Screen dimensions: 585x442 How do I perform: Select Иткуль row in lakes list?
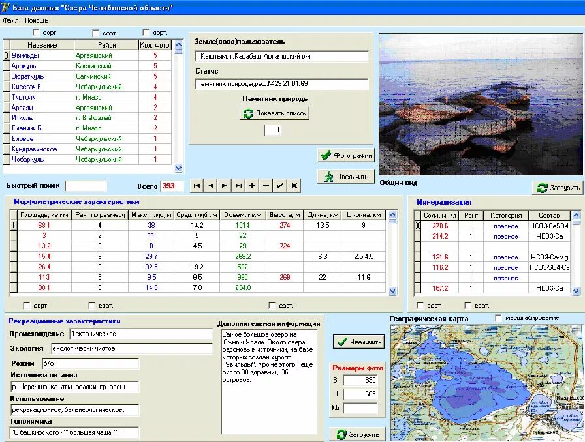(x=87, y=118)
